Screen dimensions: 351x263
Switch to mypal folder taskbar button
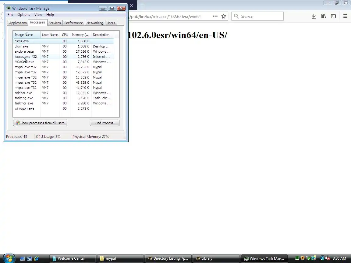point(120,258)
